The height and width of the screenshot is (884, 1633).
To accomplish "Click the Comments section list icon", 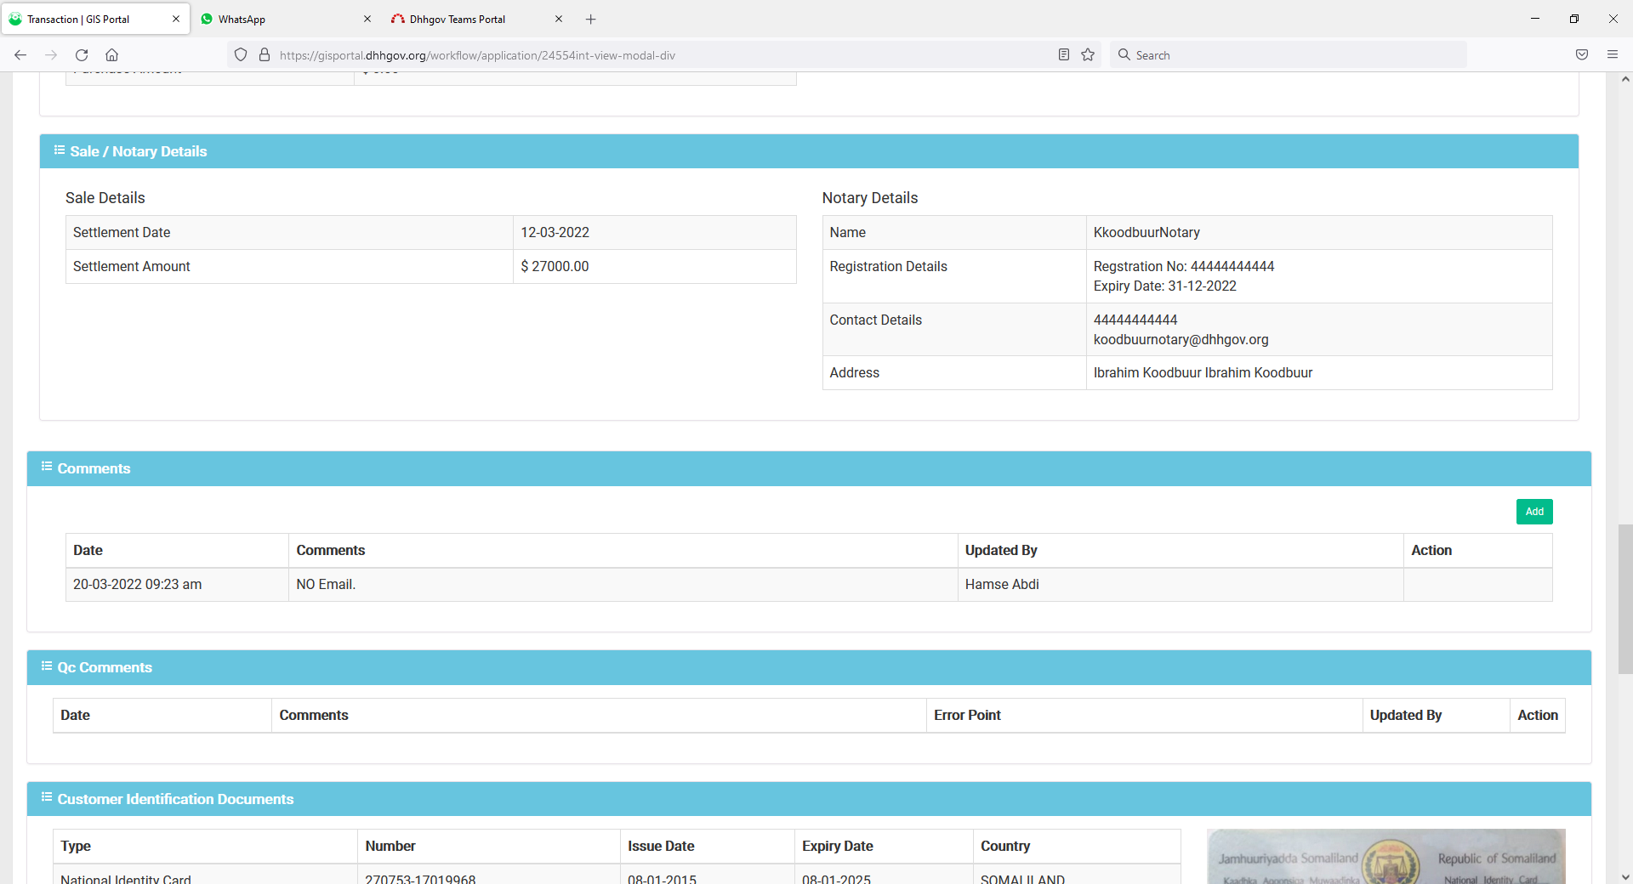I will coord(47,467).
